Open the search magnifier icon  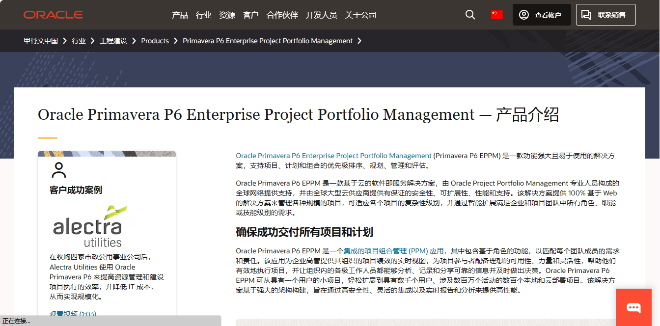tap(470, 15)
